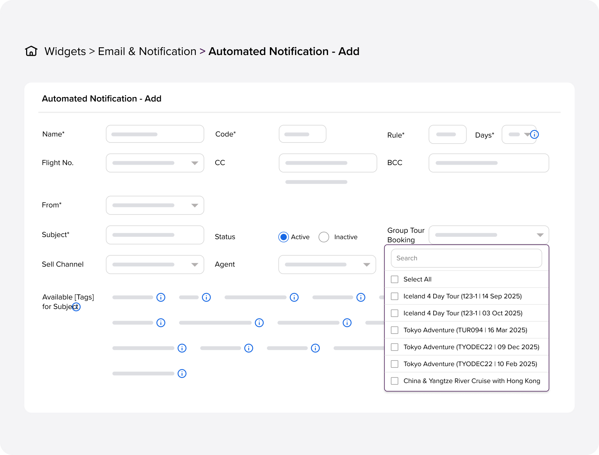
Task: Open the From dropdown
Action: (x=155, y=205)
